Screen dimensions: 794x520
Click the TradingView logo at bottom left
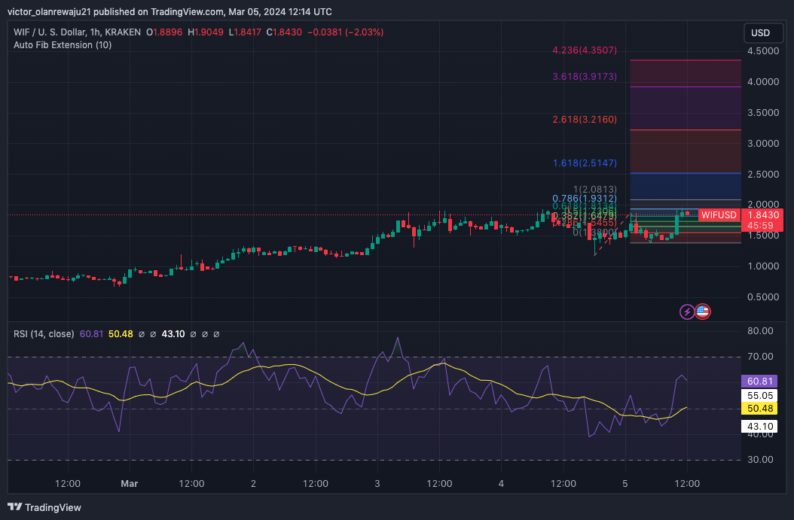(x=44, y=507)
